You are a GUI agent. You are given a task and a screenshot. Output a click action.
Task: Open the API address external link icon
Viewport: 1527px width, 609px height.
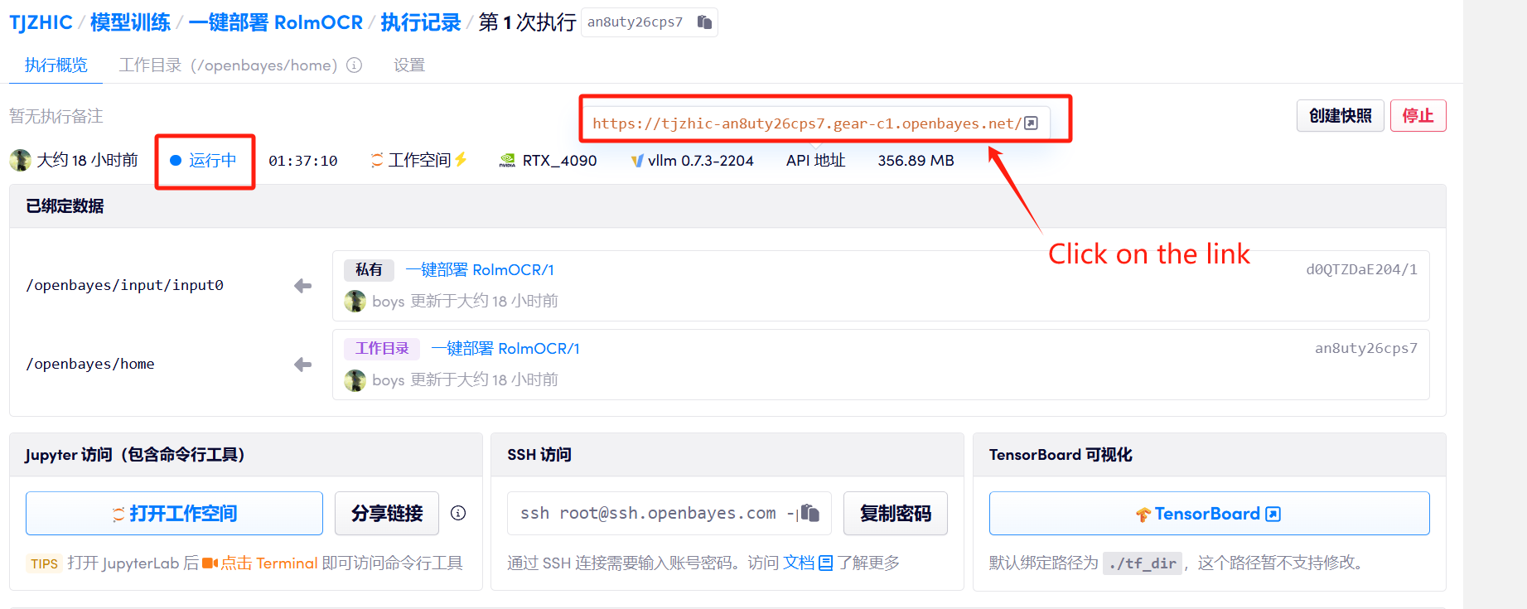click(x=1031, y=123)
